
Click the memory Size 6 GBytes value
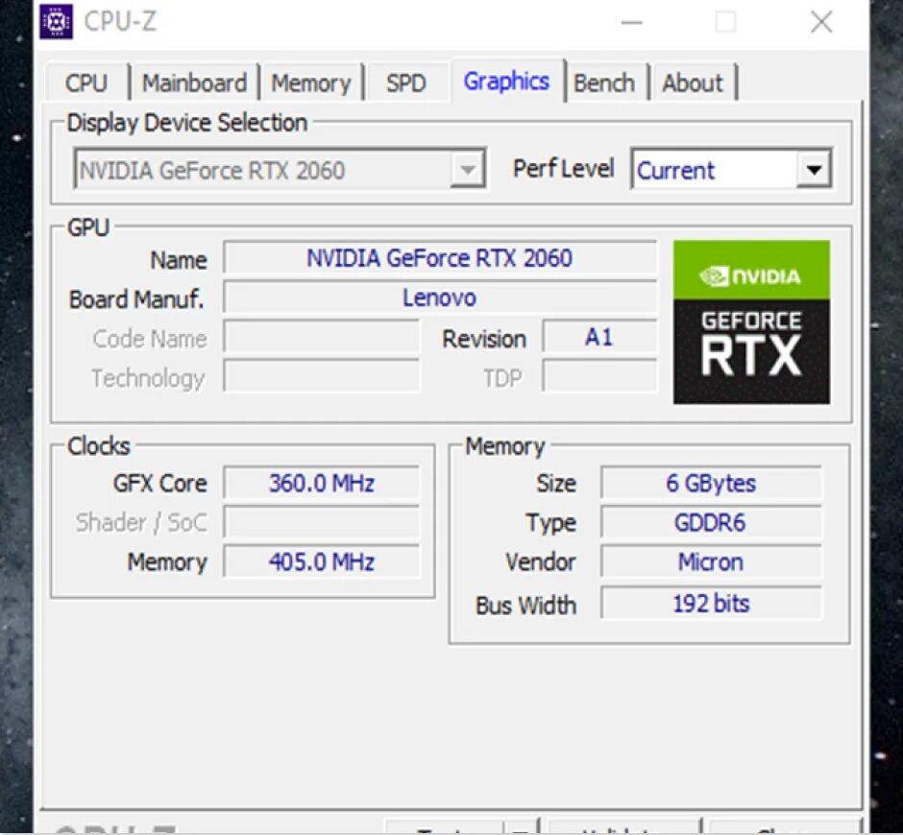[711, 483]
